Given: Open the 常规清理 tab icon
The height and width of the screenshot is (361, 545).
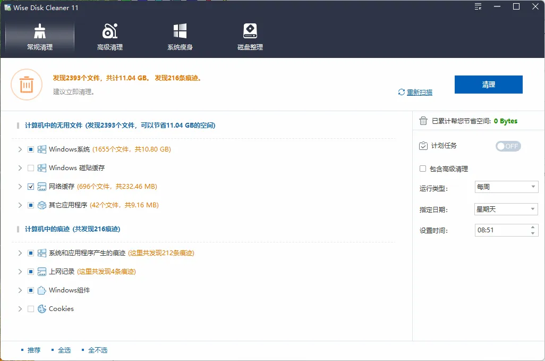Looking at the screenshot, I should pyautogui.click(x=39, y=31).
